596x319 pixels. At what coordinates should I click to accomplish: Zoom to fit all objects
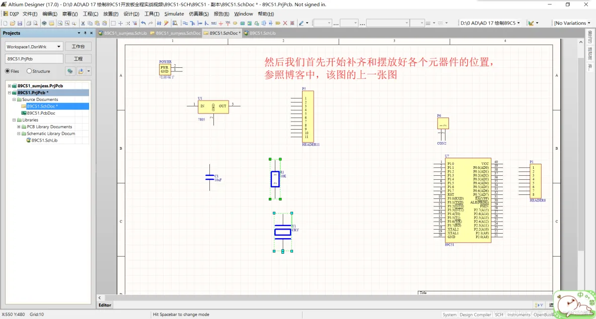pos(60,23)
